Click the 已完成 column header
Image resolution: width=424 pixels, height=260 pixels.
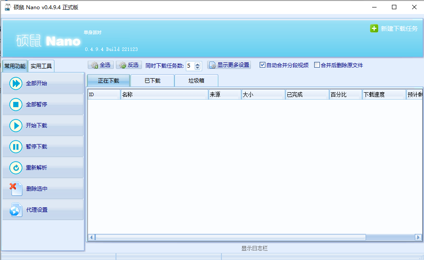[308, 94]
